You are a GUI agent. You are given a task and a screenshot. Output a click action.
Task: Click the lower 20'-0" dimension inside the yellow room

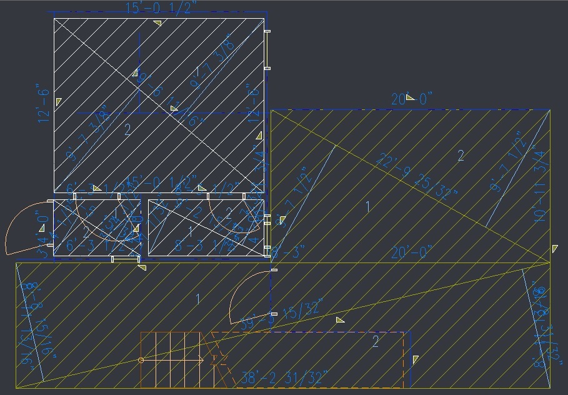point(412,252)
